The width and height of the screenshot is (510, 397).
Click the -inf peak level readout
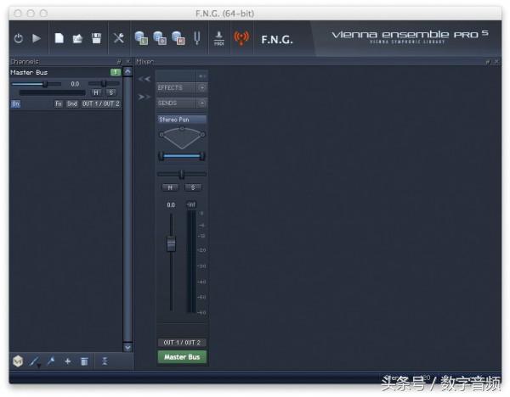tap(191, 204)
